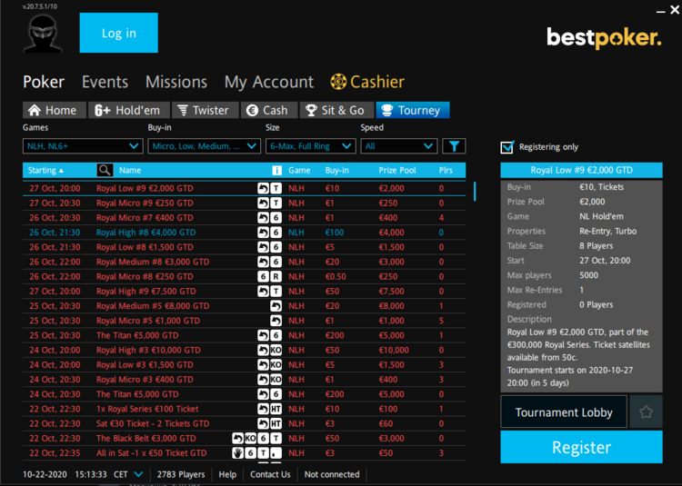Sort by the Starting column header
The height and width of the screenshot is (486, 682).
45,170
